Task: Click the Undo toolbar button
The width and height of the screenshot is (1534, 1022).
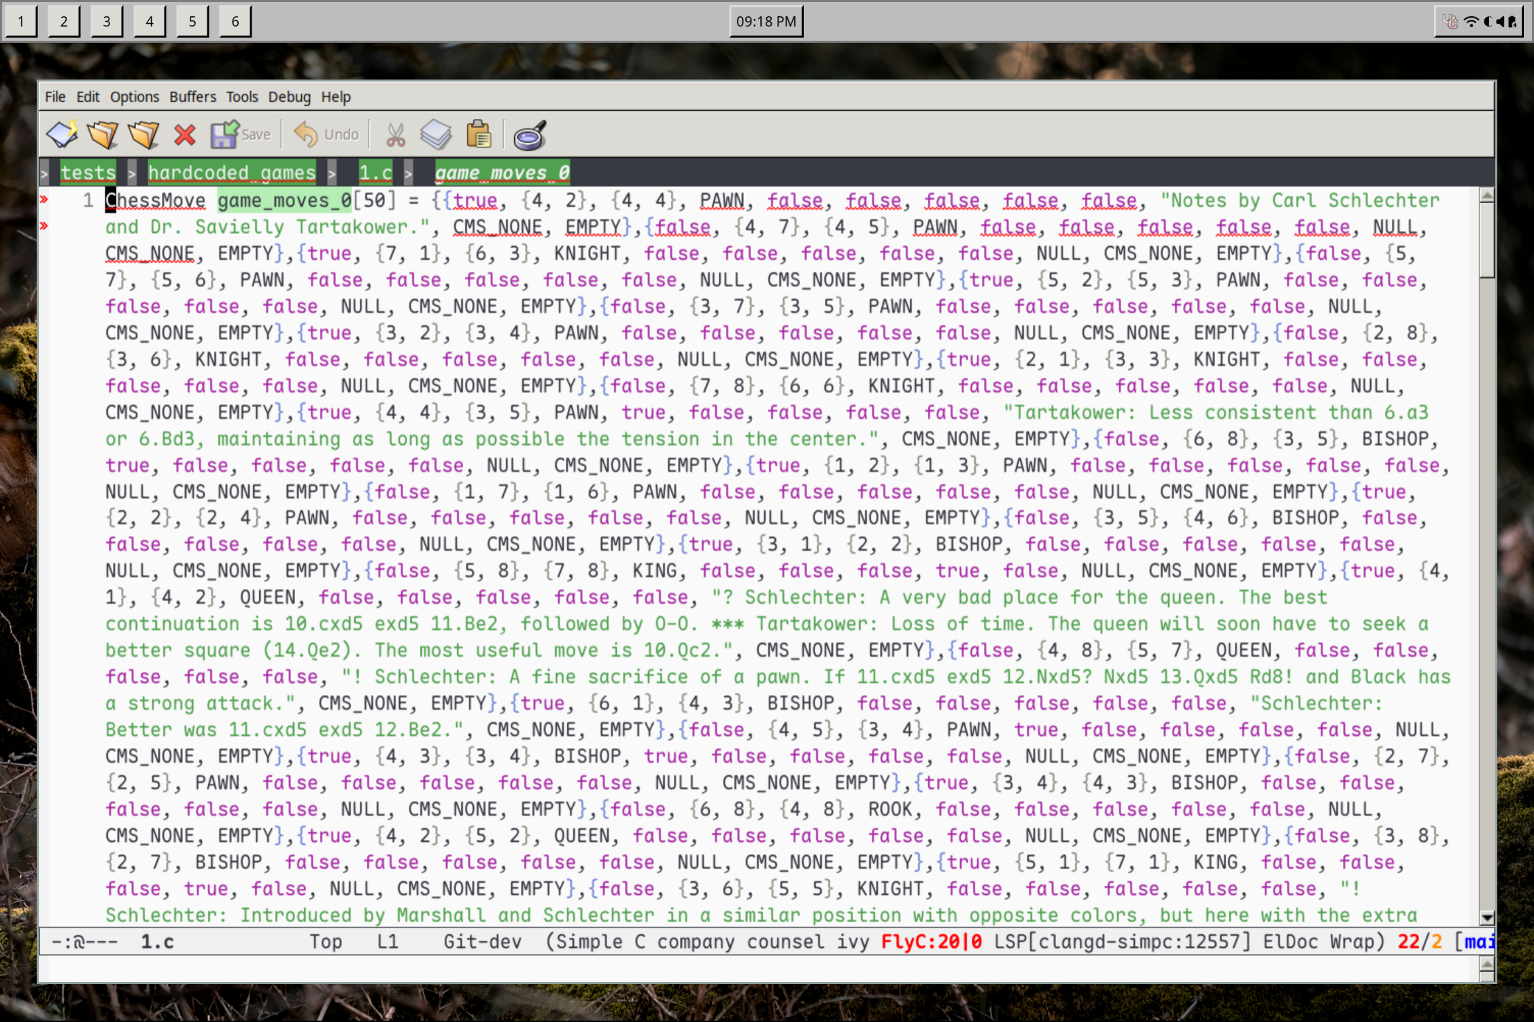Action: tap(326, 135)
